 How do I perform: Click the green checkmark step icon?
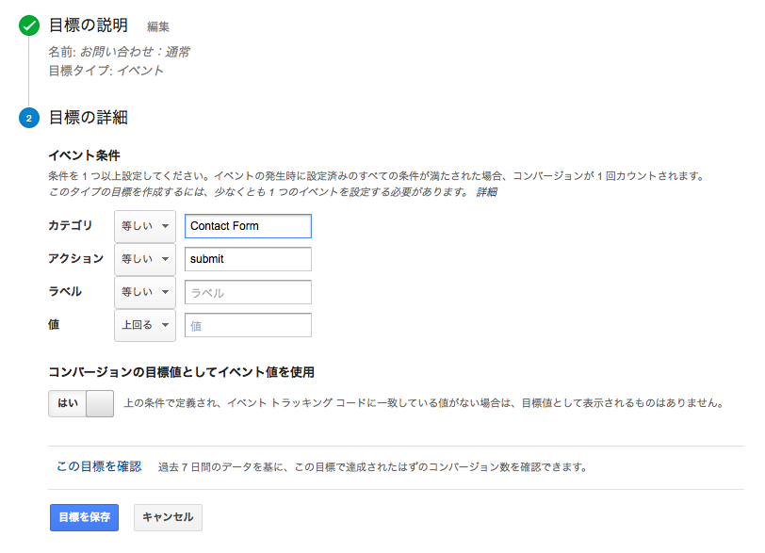(28, 25)
